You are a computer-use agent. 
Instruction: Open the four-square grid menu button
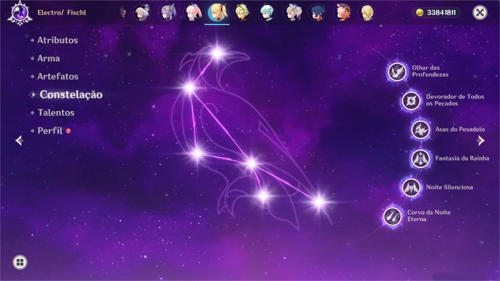(20, 263)
